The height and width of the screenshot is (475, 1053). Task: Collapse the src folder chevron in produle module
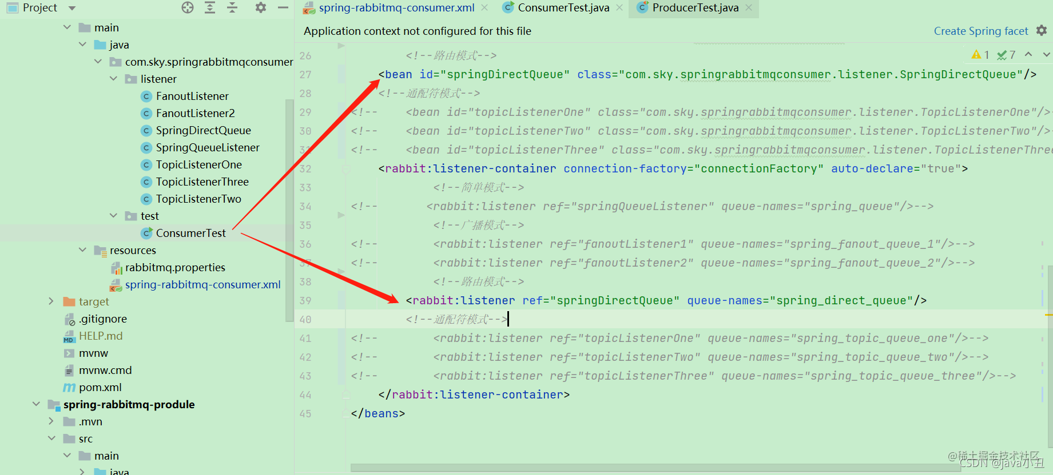pos(51,438)
